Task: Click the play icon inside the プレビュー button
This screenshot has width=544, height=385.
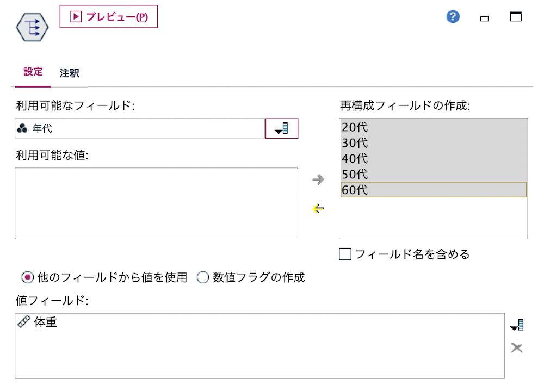Action: point(76,16)
